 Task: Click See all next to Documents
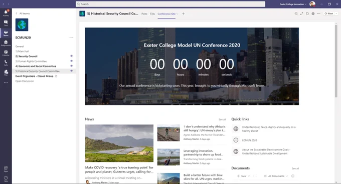295,168
